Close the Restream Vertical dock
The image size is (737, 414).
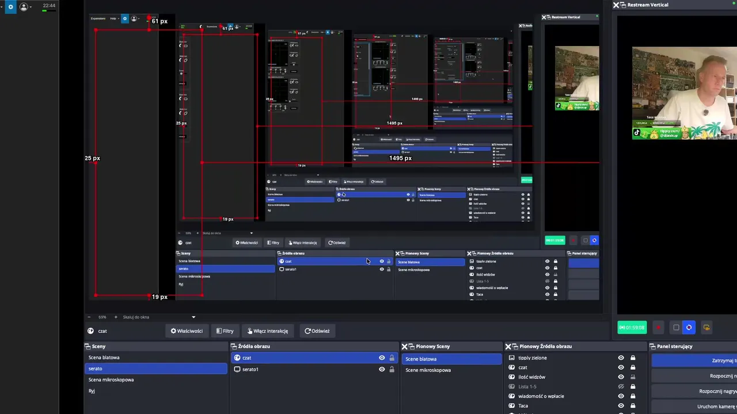point(616,5)
